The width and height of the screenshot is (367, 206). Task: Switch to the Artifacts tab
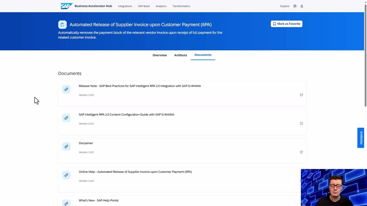180,55
